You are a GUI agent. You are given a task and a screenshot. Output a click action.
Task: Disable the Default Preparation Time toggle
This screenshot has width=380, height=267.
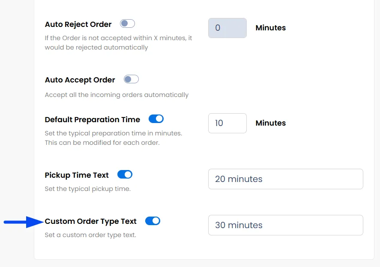[156, 119]
